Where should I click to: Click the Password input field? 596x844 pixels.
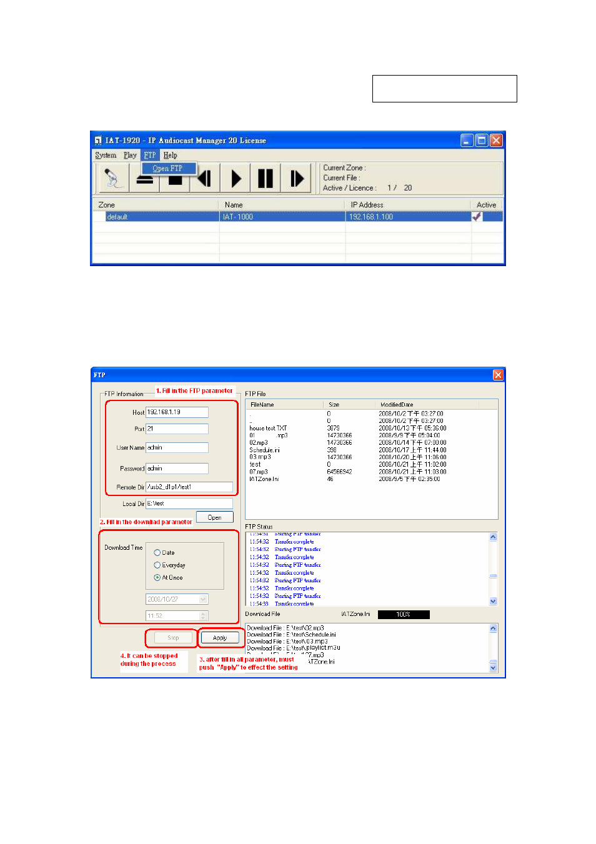coord(177,469)
